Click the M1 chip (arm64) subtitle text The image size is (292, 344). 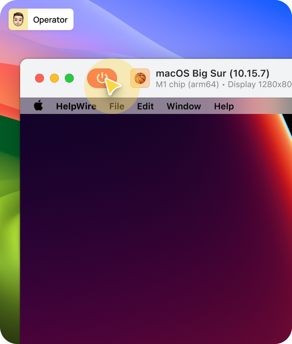pos(187,84)
